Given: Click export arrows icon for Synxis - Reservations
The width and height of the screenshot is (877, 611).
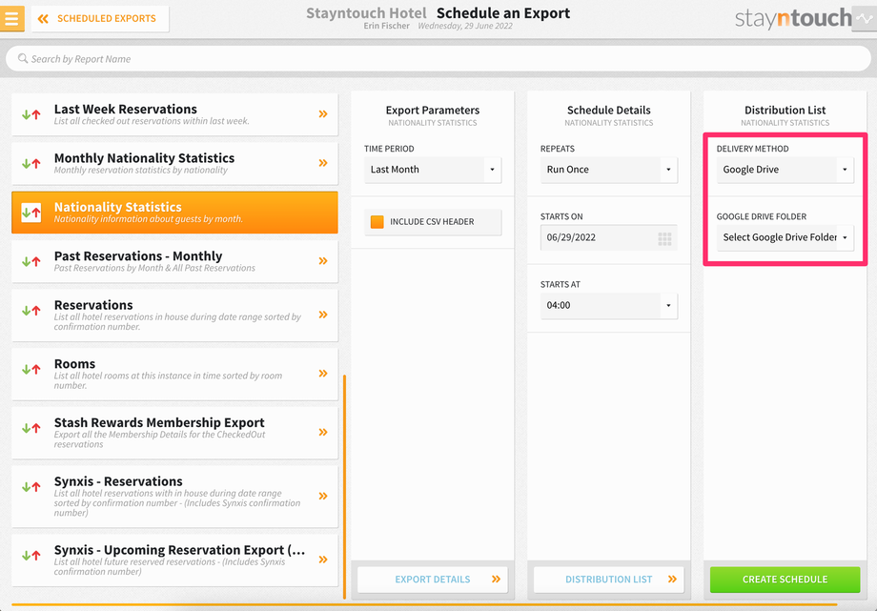Looking at the screenshot, I should [31, 487].
